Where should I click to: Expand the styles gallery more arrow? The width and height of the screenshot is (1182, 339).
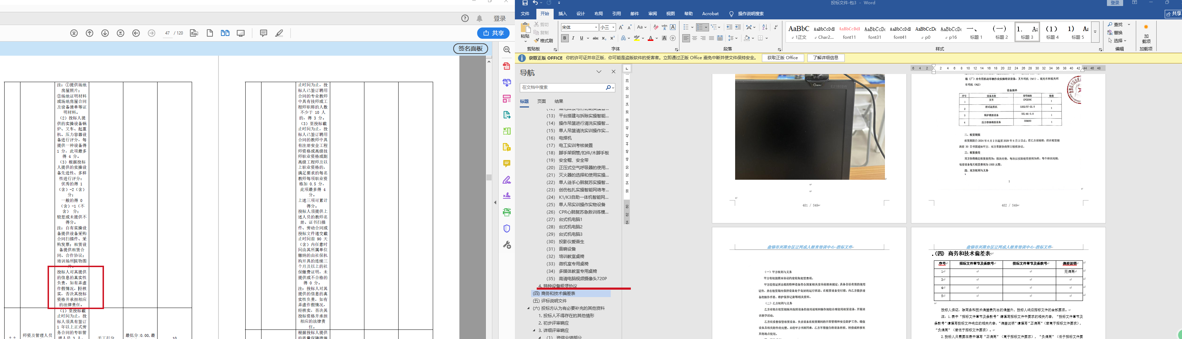tap(1095, 32)
